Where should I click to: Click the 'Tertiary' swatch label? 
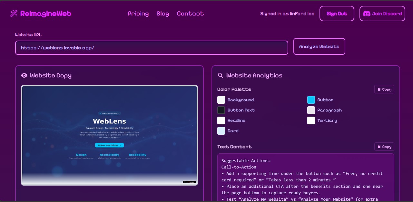coord(327,120)
